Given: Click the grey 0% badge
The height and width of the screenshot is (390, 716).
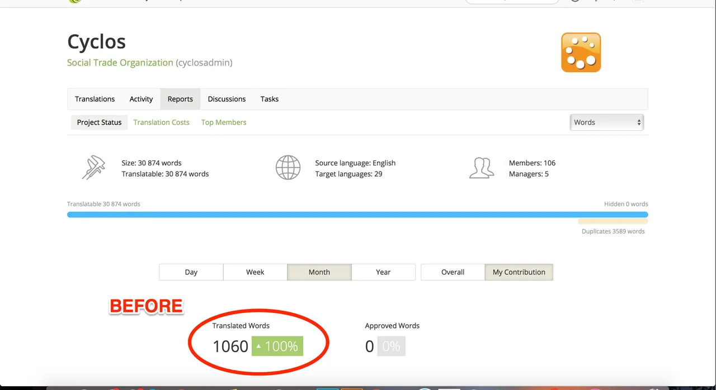Looking at the screenshot, I should [391, 346].
